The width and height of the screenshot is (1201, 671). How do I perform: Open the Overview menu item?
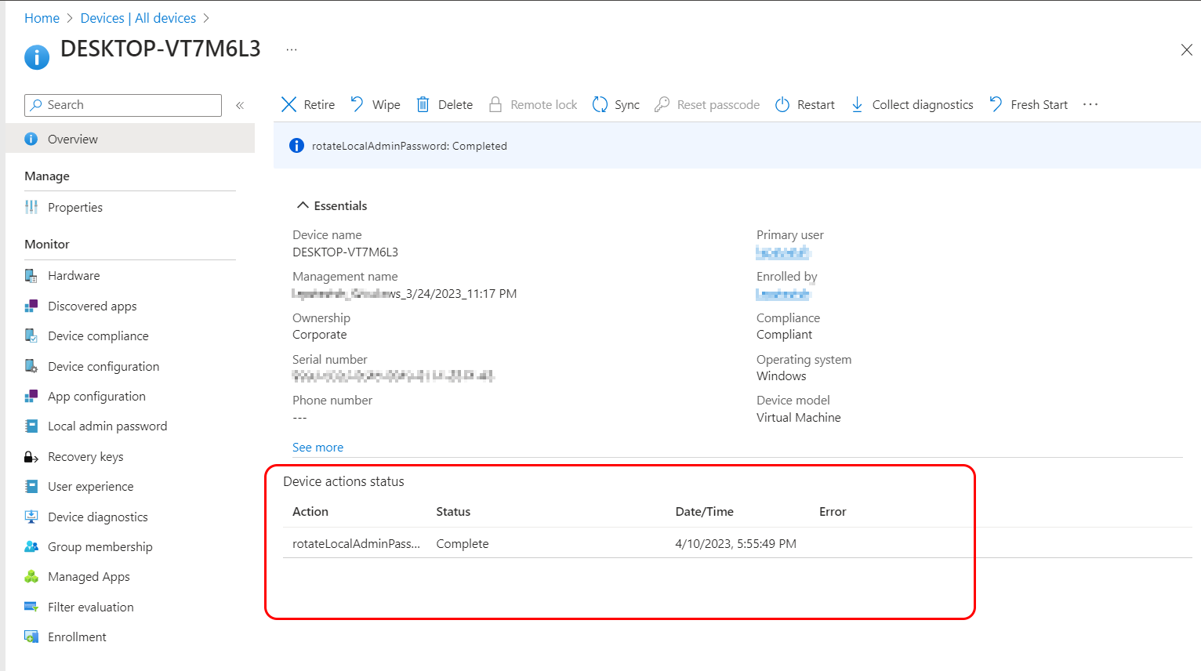coord(130,139)
